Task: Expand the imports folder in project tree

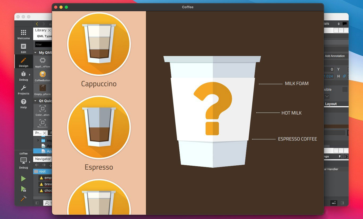Action: 38,140
